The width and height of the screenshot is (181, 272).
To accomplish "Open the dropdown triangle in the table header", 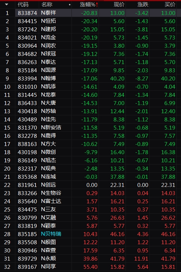I will (x=7, y=5).
